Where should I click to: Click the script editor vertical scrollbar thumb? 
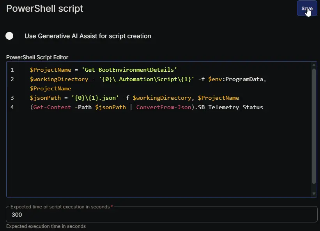(x=314, y=127)
